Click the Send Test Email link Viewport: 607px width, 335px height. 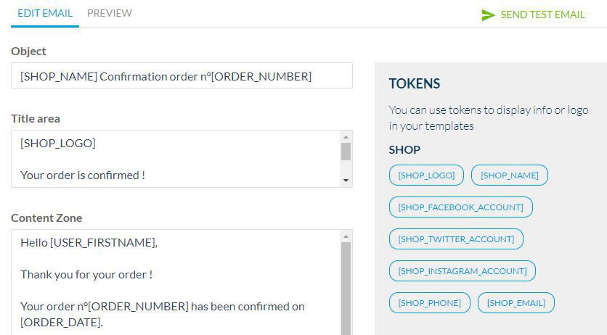point(542,15)
